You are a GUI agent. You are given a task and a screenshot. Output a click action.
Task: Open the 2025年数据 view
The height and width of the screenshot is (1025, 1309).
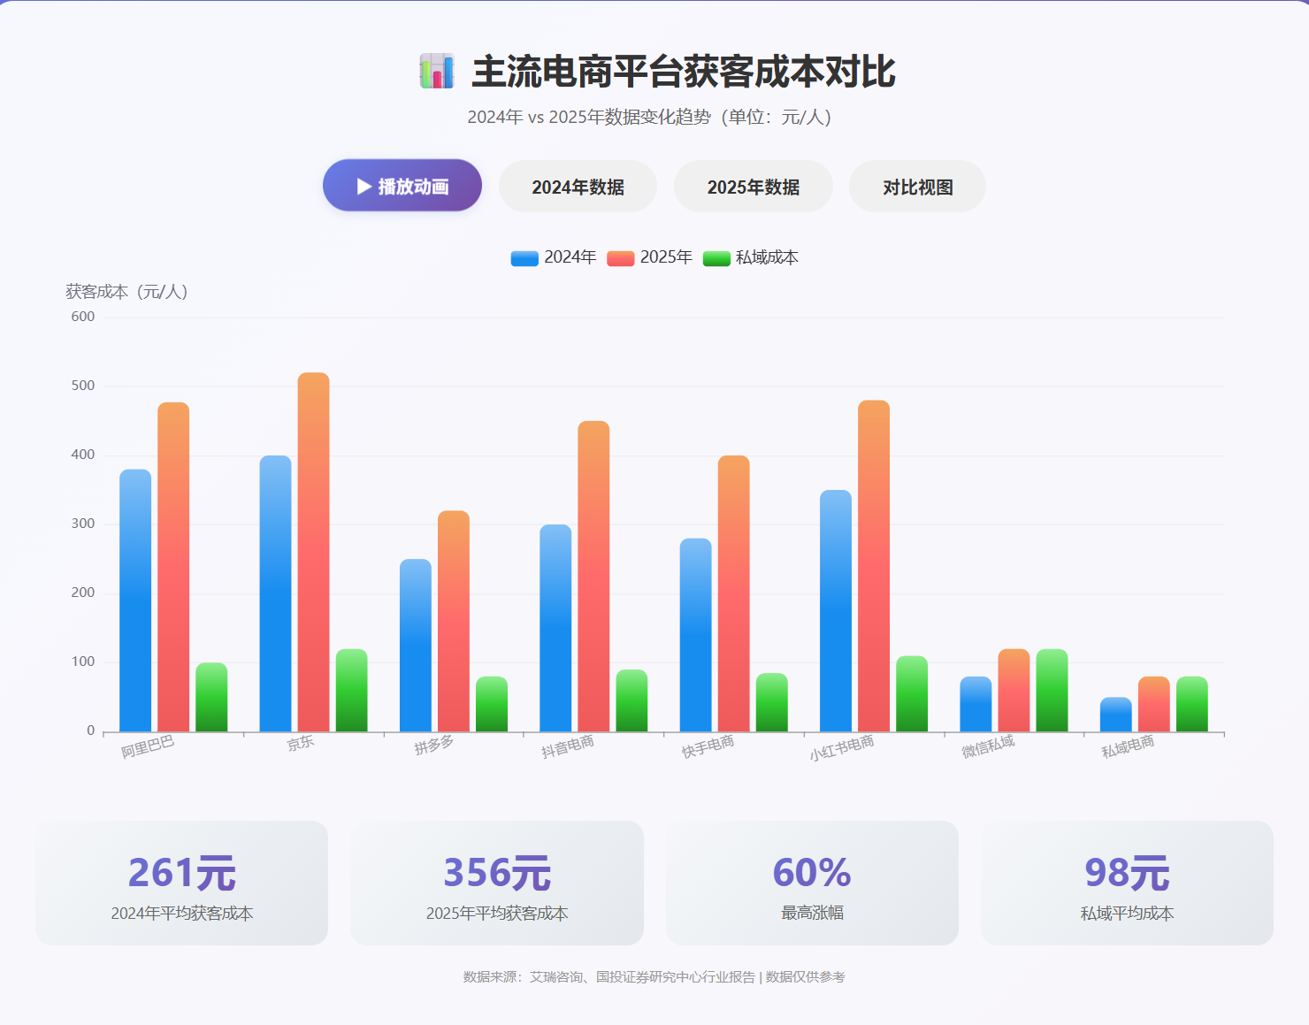coord(753,187)
